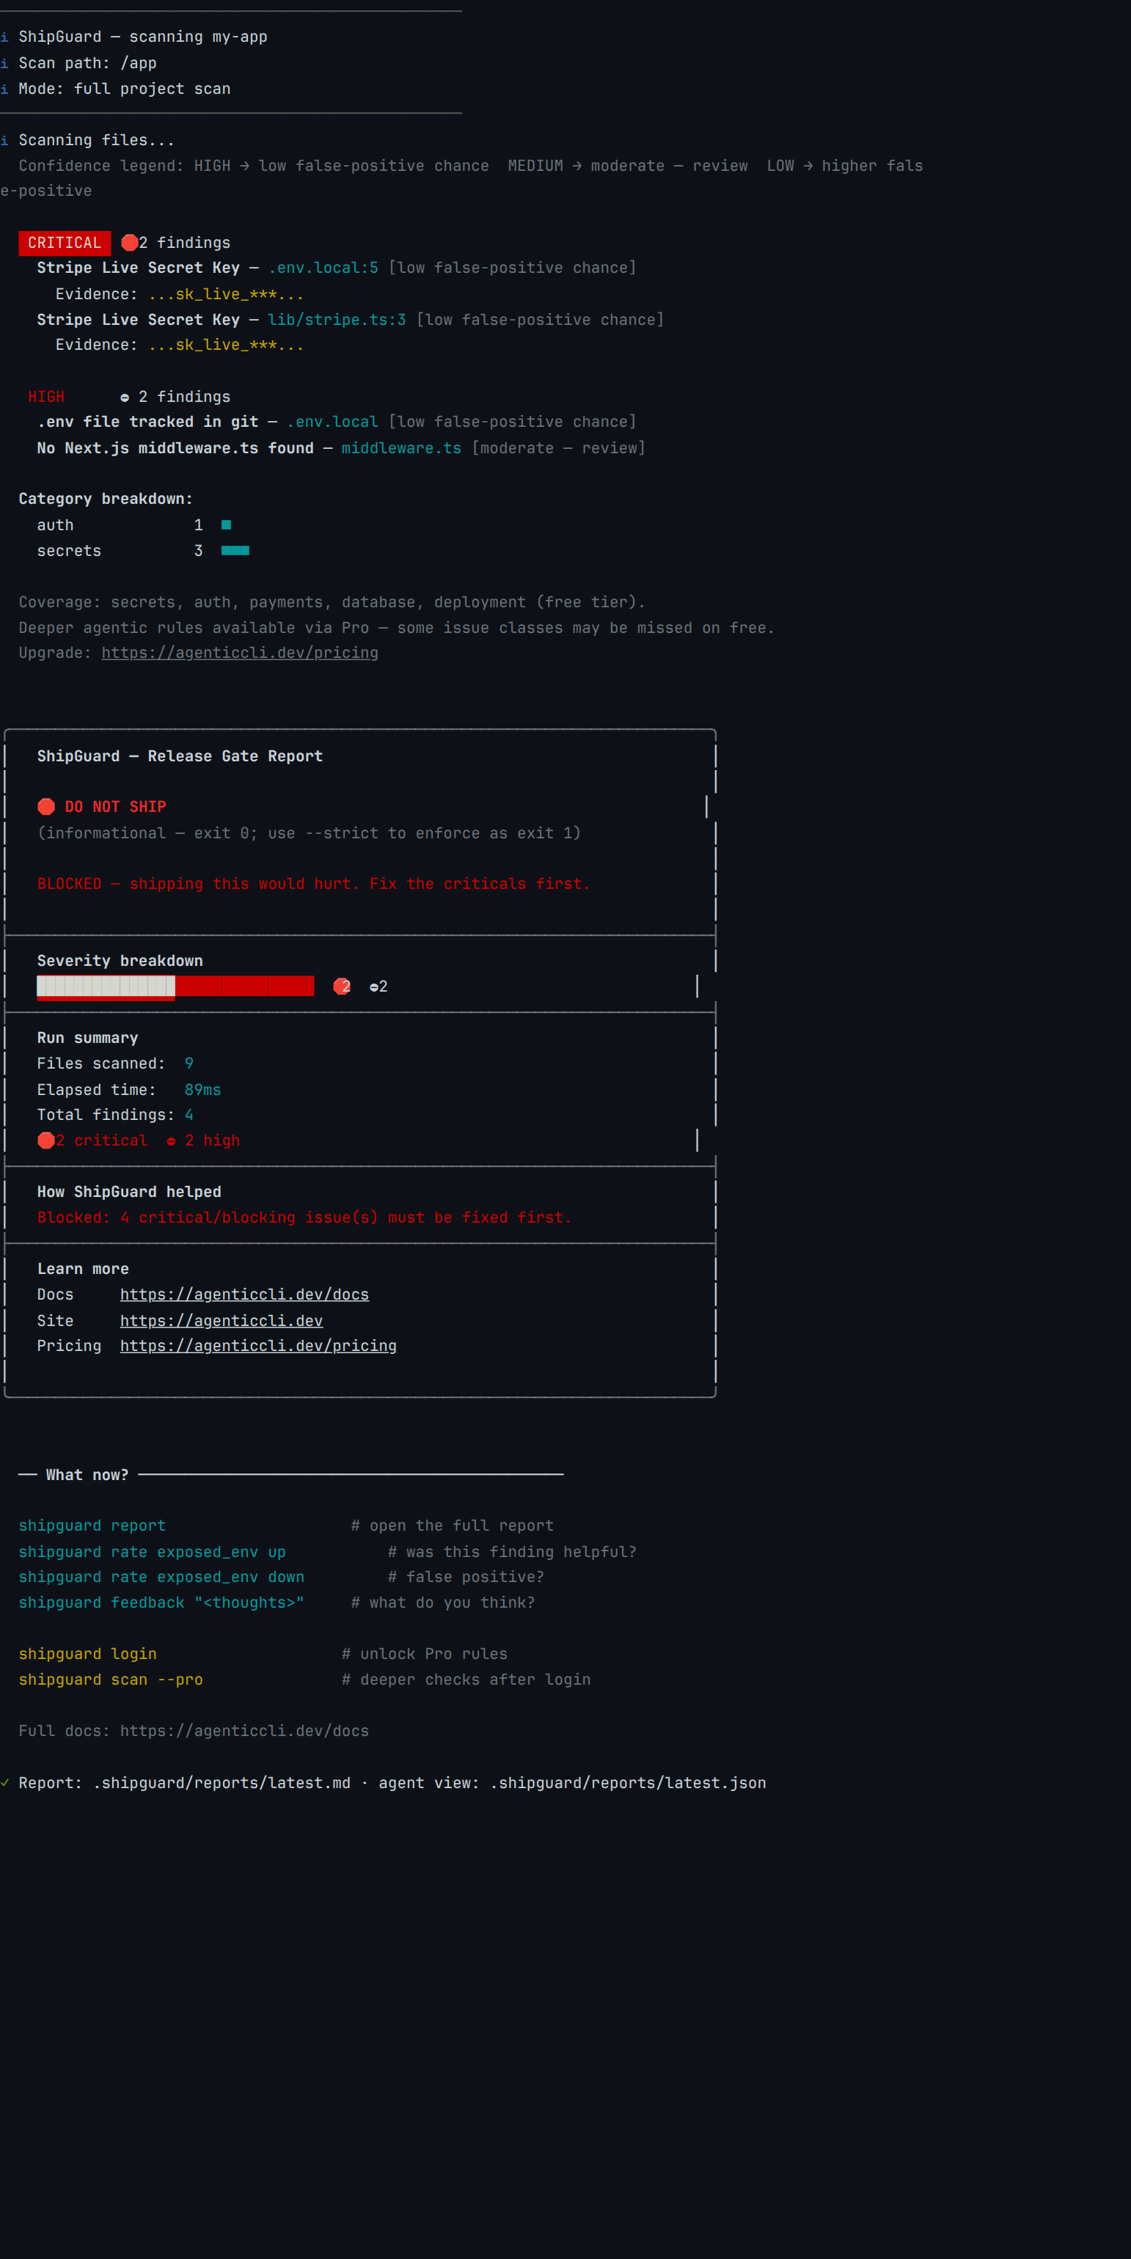This screenshot has width=1131, height=2259.
Task: Open the Upgrade pricing link below Coverage
Action: tap(239, 653)
